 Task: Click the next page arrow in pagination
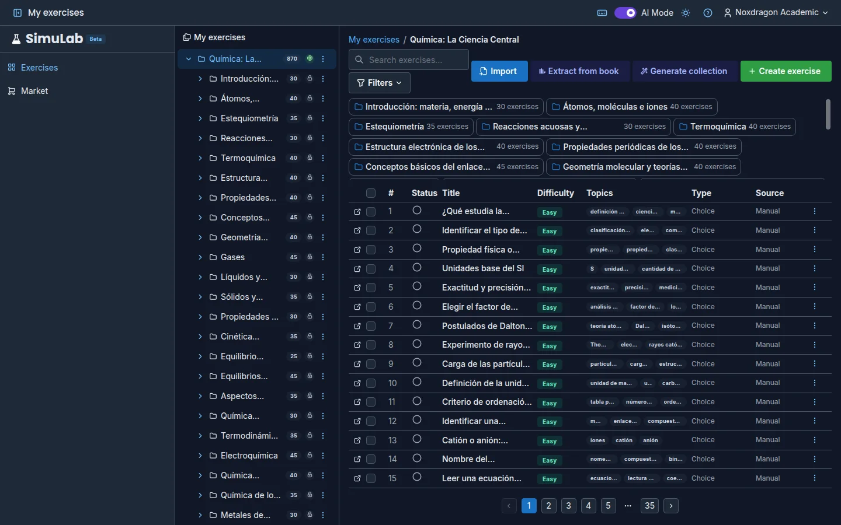point(671,506)
